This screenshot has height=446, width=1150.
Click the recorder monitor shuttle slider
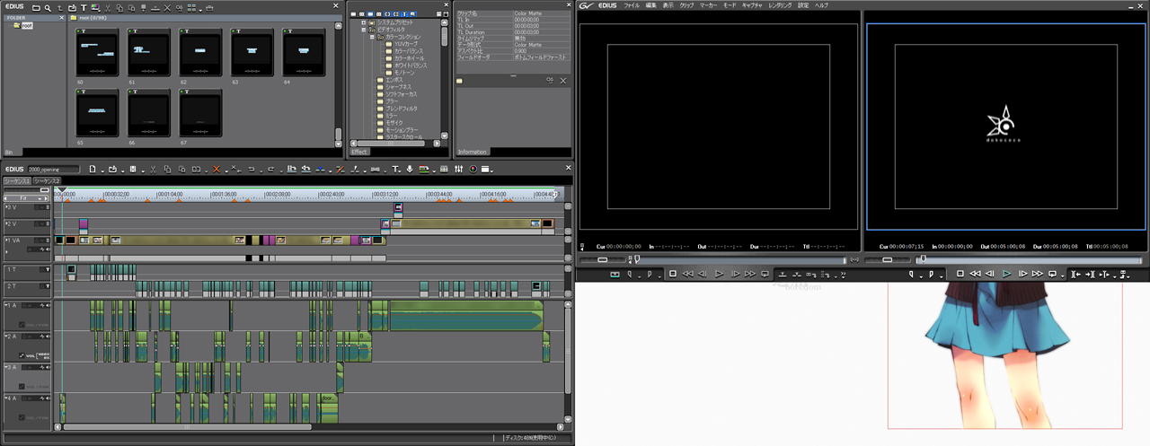tap(887, 259)
